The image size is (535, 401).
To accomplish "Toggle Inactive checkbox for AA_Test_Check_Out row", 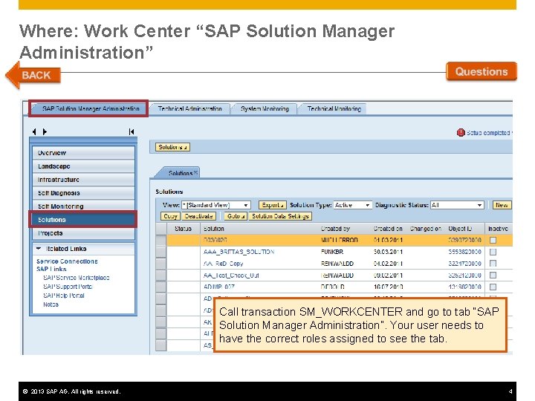I will pos(493,275).
